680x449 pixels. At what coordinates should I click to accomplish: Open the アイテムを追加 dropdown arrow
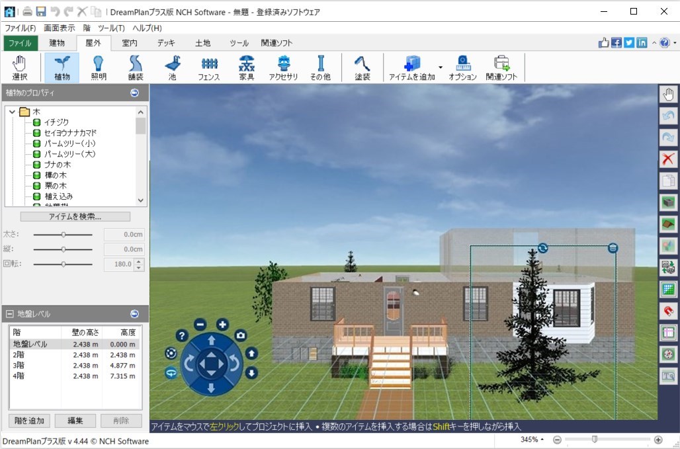point(441,67)
